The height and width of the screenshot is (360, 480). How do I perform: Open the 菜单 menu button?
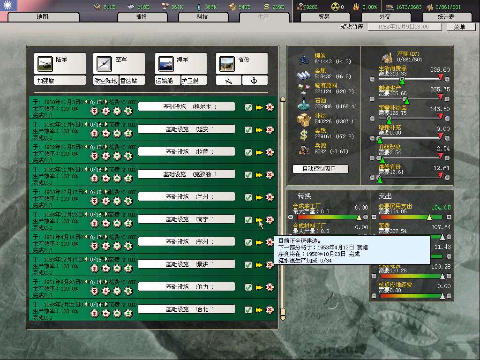[460, 27]
